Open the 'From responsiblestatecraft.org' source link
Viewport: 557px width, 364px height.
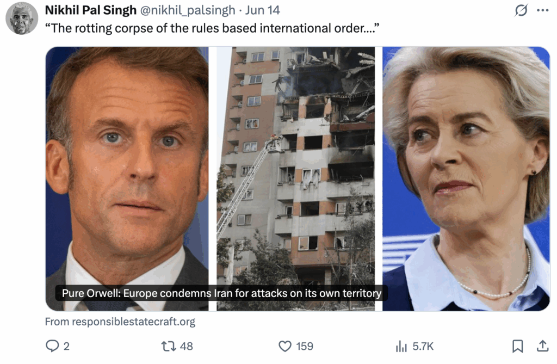(x=120, y=322)
